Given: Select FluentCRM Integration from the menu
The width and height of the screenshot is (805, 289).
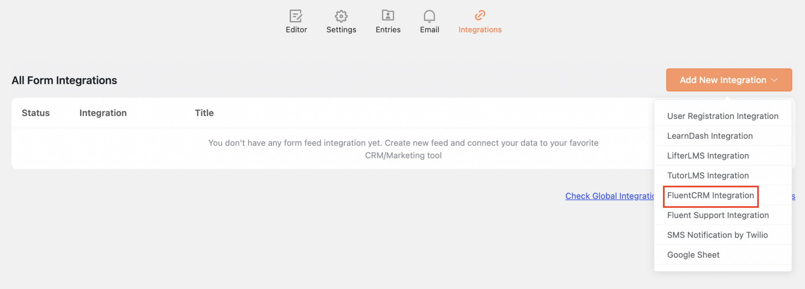Looking at the screenshot, I should pos(710,195).
